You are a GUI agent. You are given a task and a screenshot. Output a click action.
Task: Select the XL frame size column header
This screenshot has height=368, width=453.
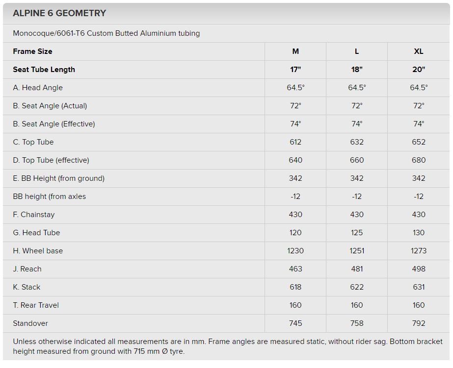pyautogui.click(x=419, y=51)
